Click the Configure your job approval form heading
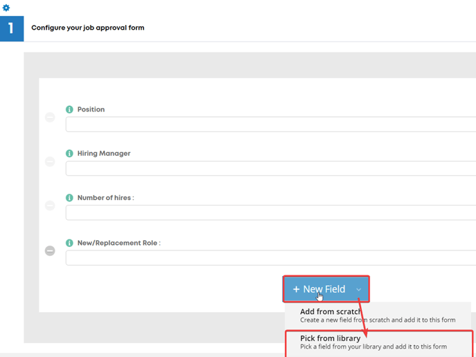476x357 pixels. (88, 28)
